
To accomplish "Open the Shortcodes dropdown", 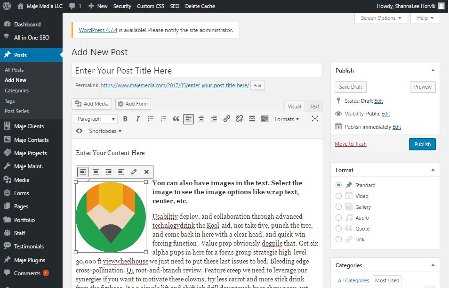I will pos(105,131).
